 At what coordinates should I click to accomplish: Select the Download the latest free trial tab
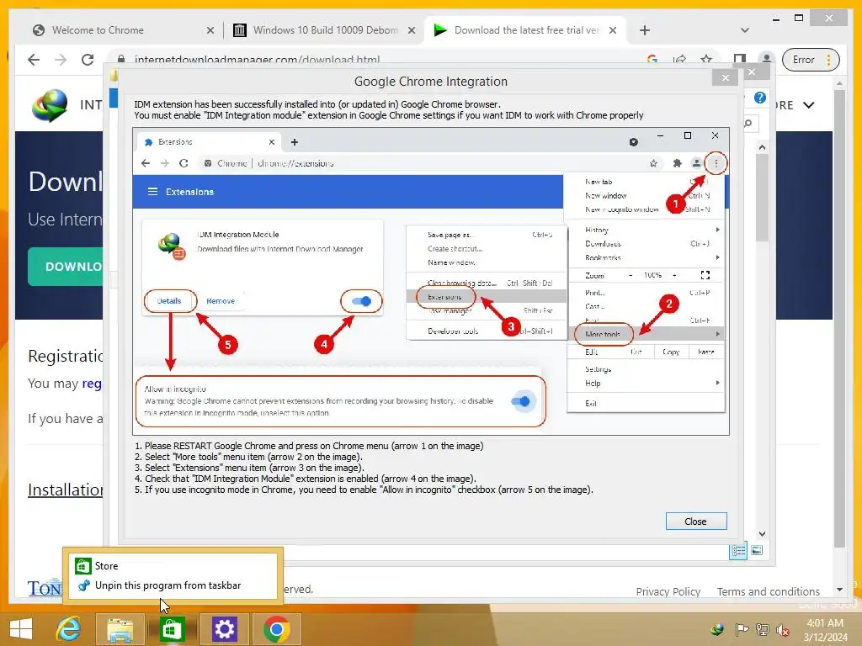526,30
